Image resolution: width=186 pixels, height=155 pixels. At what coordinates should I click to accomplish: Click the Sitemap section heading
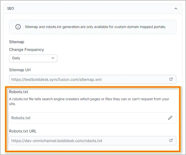click(x=17, y=42)
